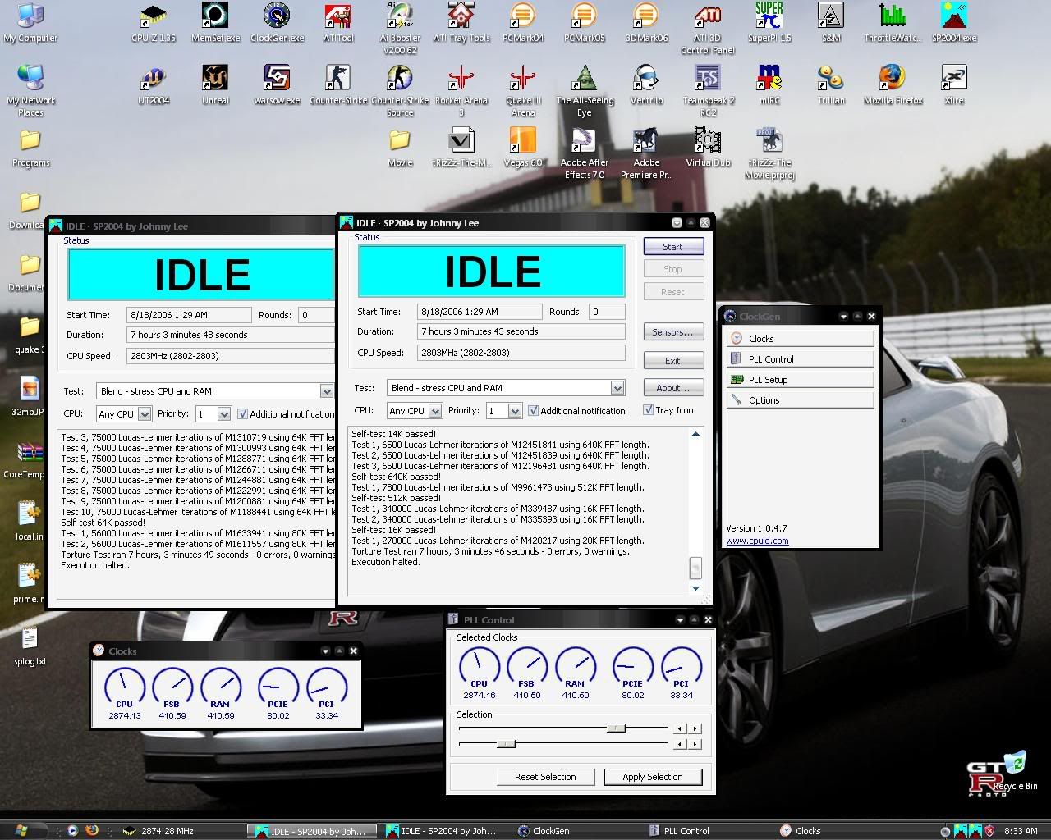Launch PCMark04 from the desktop

pos(523,22)
